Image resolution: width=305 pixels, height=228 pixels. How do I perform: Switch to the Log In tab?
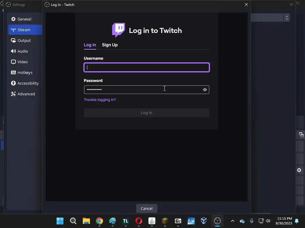coord(90,45)
